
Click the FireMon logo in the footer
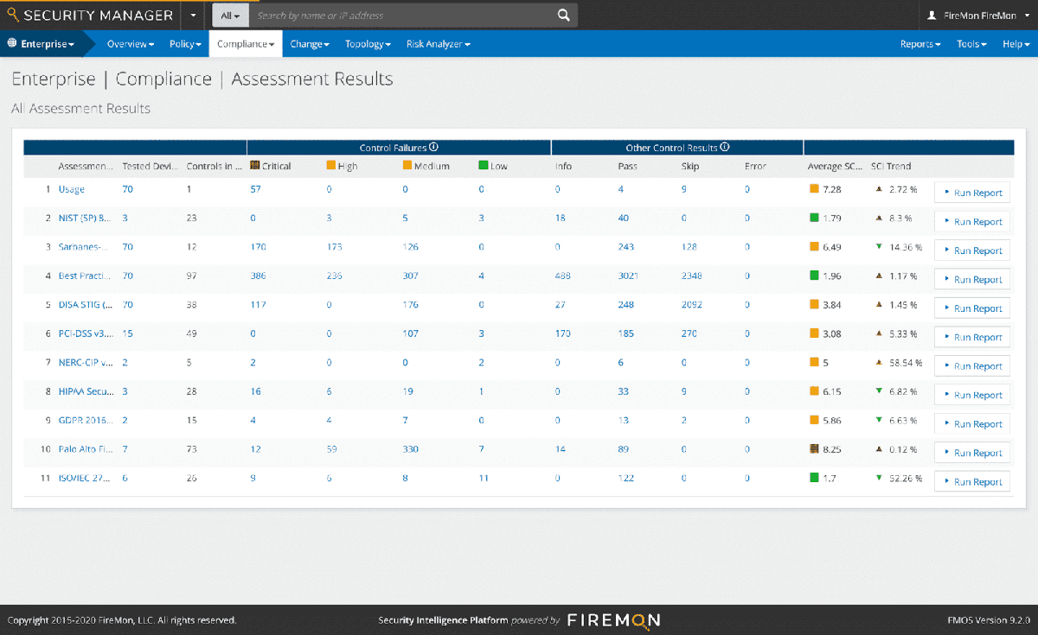613,620
